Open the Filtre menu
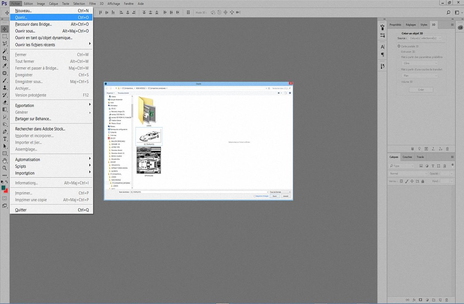 point(92,3)
